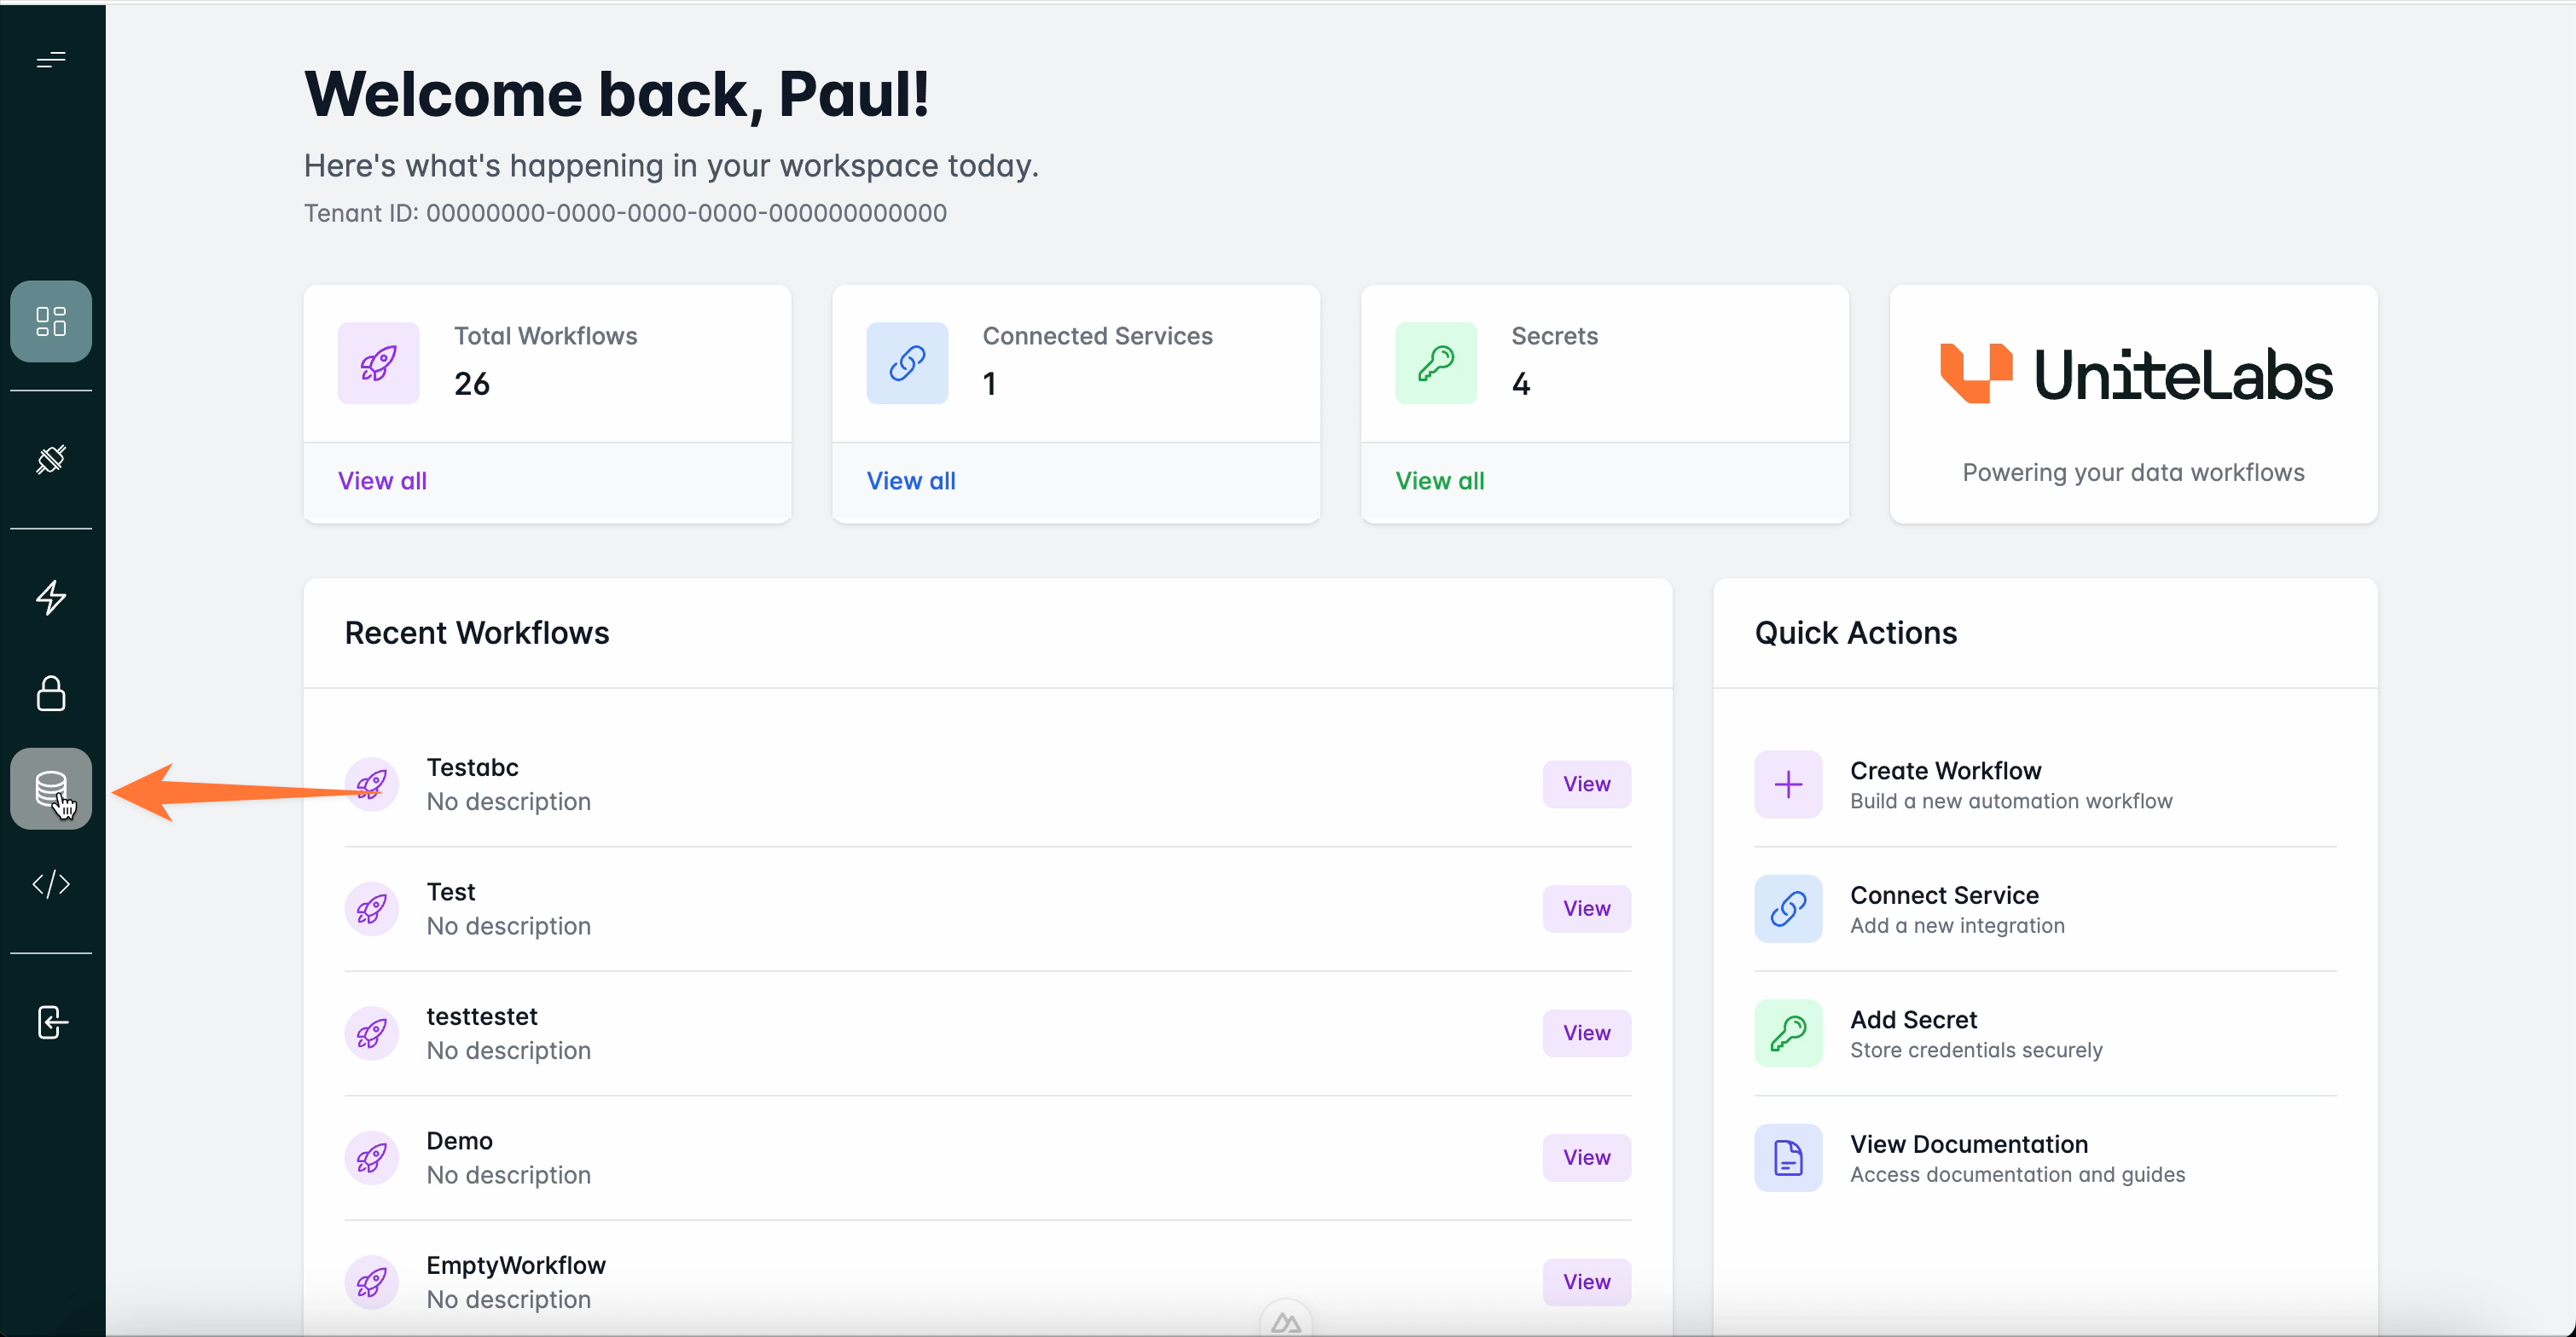This screenshot has width=2576, height=1337.
Task: Open View Documentation quick action
Action: pyautogui.click(x=2045, y=1158)
